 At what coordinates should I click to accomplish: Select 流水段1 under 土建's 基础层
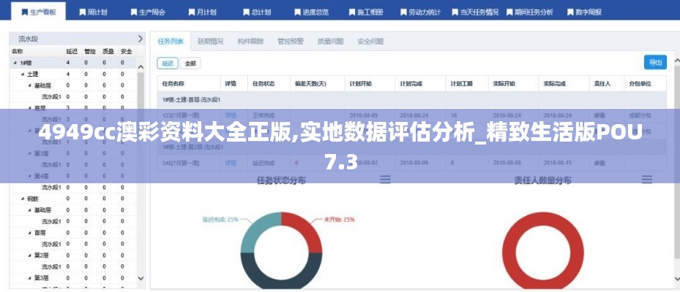tap(51, 97)
